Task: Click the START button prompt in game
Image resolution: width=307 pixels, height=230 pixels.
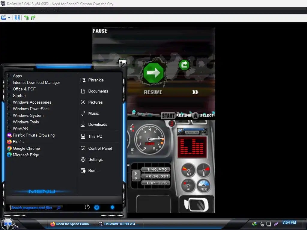Action: (168, 116)
